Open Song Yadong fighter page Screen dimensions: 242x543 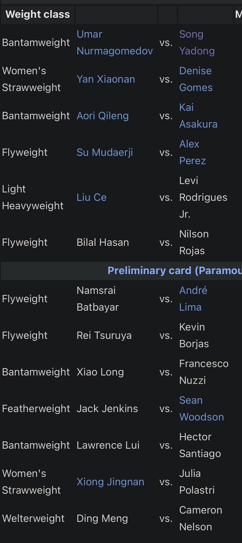tap(197, 42)
